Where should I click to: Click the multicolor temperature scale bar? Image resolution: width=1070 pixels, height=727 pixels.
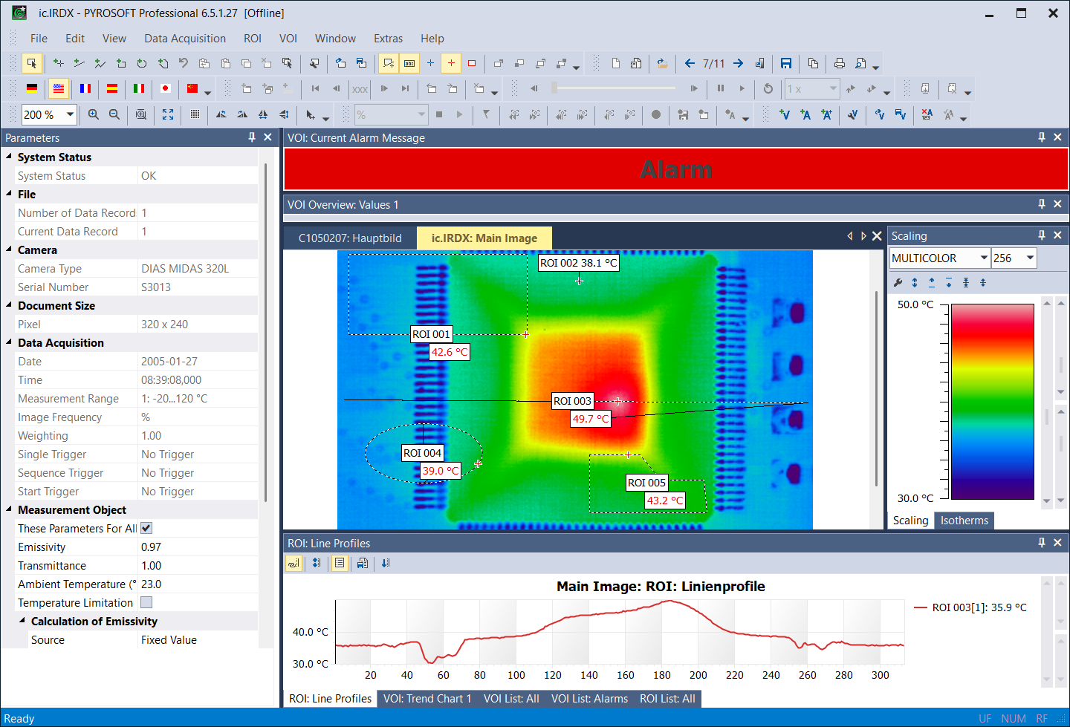point(993,402)
